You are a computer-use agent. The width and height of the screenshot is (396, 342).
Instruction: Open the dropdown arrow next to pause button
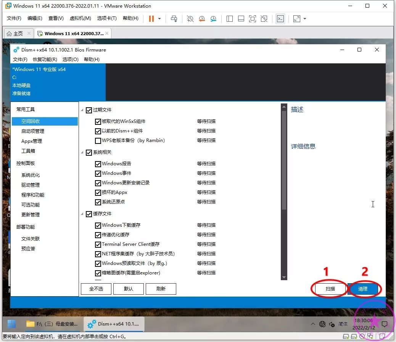pos(159,19)
